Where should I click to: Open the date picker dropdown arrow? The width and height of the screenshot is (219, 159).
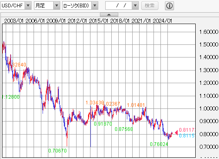pos(135,6)
